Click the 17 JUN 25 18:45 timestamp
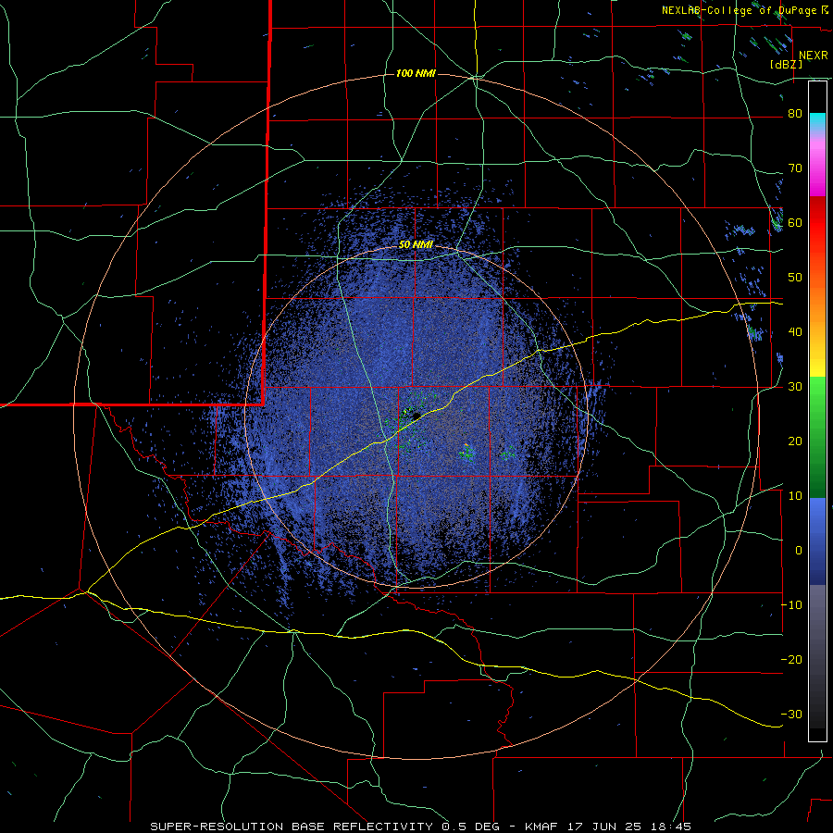This screenshot has width=833, height=833. click(x=628, y=827)
